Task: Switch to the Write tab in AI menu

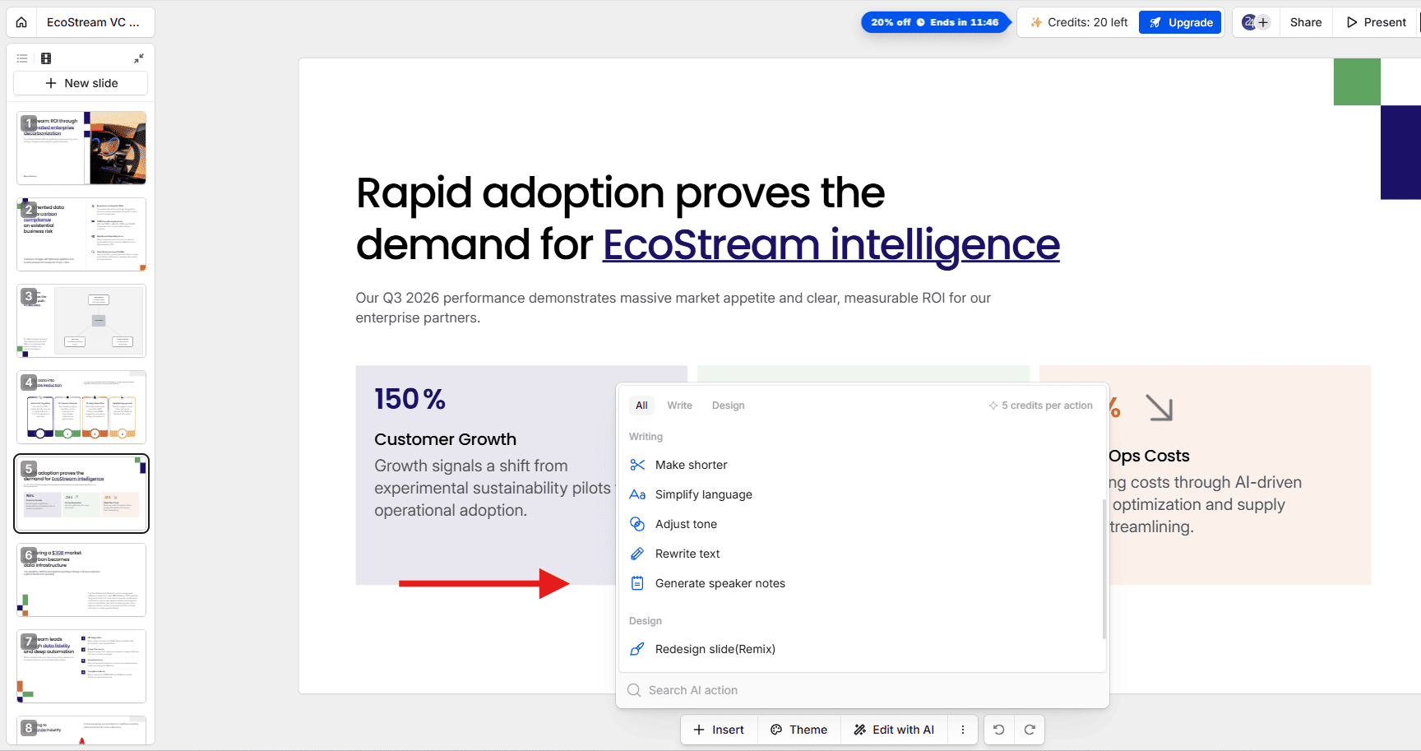Action: 679,406
